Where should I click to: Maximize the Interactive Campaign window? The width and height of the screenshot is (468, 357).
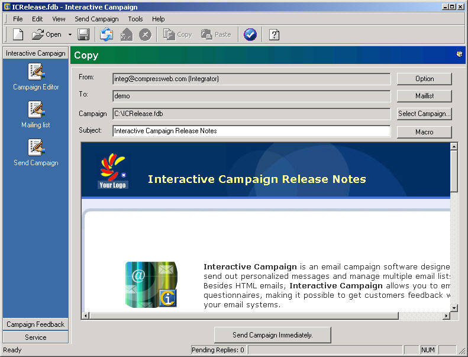(x=453, y=7)
